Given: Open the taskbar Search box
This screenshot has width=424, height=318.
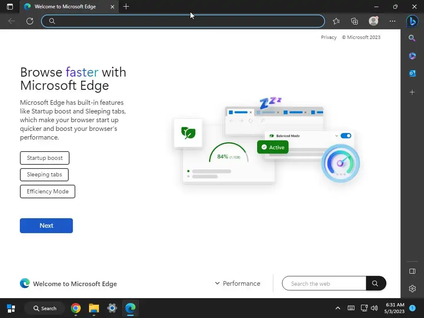Looking at the screenshot, I should (x=45, y=308).
